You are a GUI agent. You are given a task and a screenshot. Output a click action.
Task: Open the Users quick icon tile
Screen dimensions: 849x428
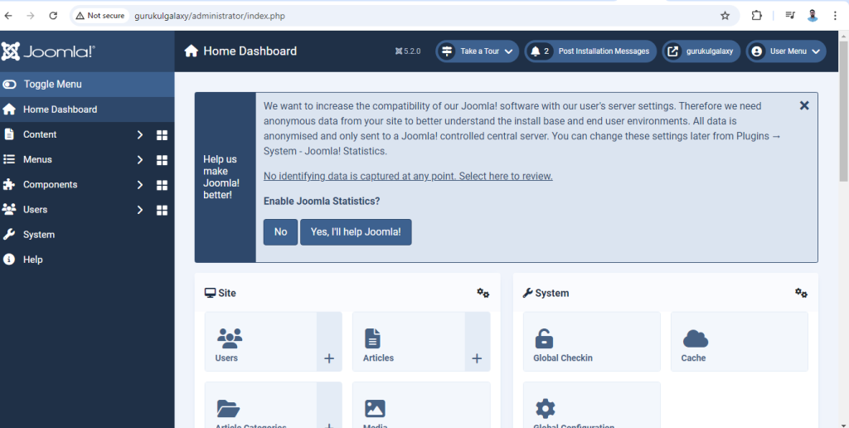(261, 341)
